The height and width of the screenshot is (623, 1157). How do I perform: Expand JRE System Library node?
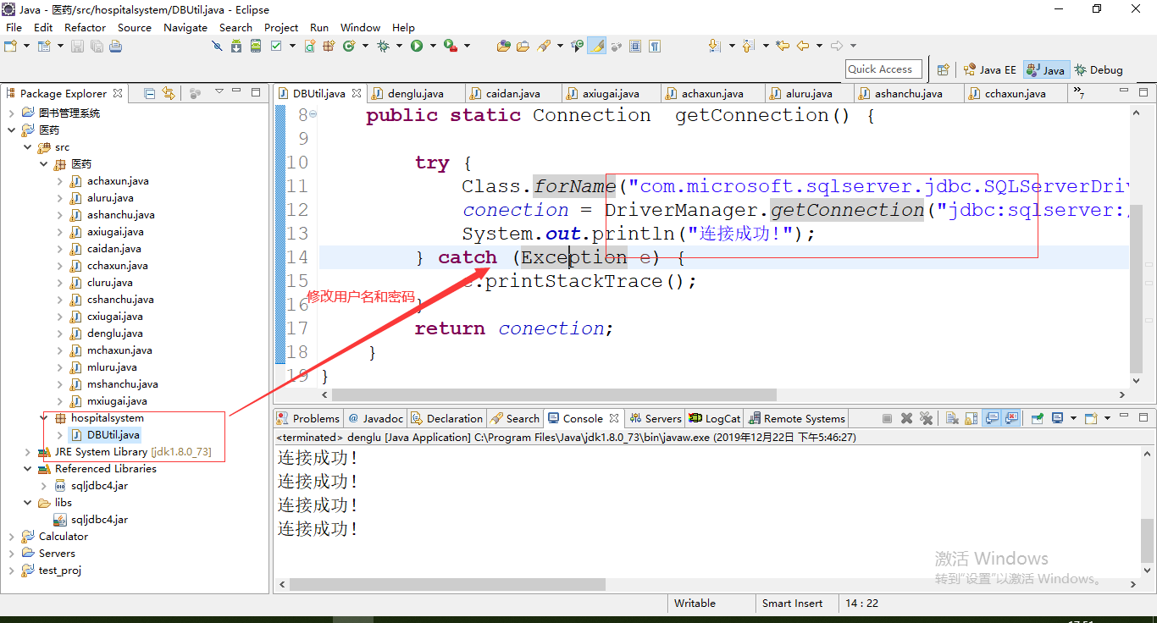pos(28,452)
